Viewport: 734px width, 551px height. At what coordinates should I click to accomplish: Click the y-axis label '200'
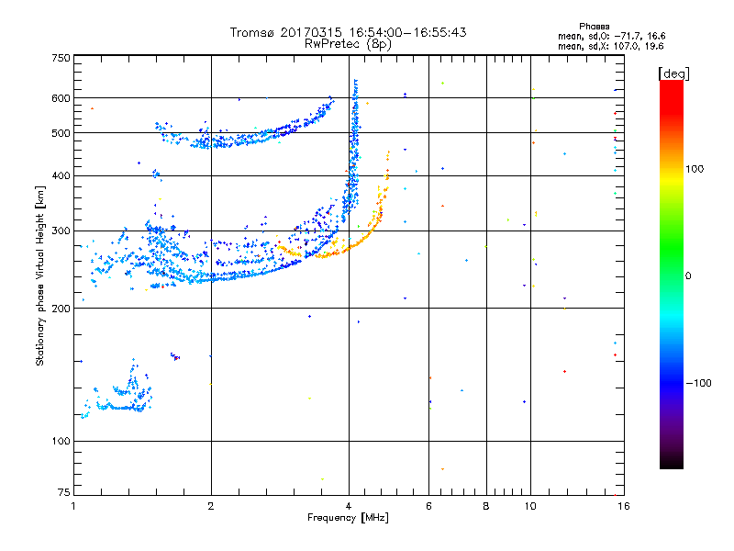tap(61, 309)
